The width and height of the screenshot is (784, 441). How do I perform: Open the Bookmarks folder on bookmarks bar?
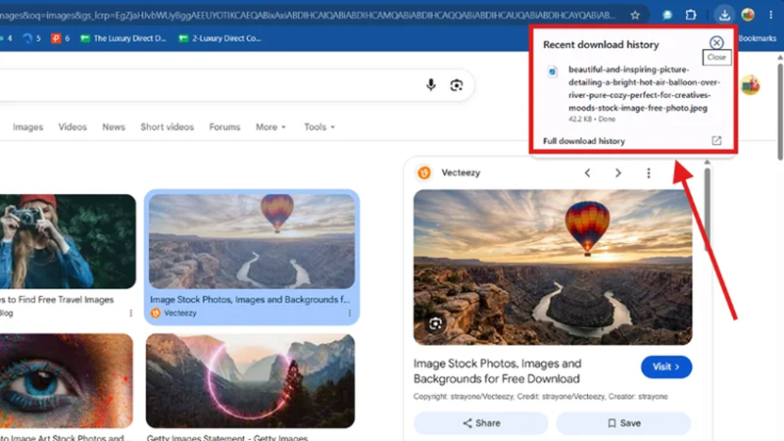(757, 38)
